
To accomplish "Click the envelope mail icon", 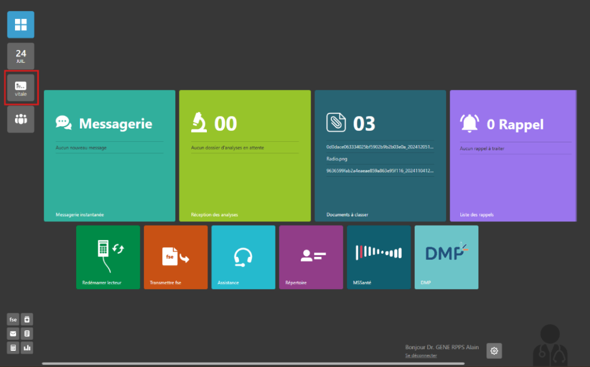I will click(13, 334).
